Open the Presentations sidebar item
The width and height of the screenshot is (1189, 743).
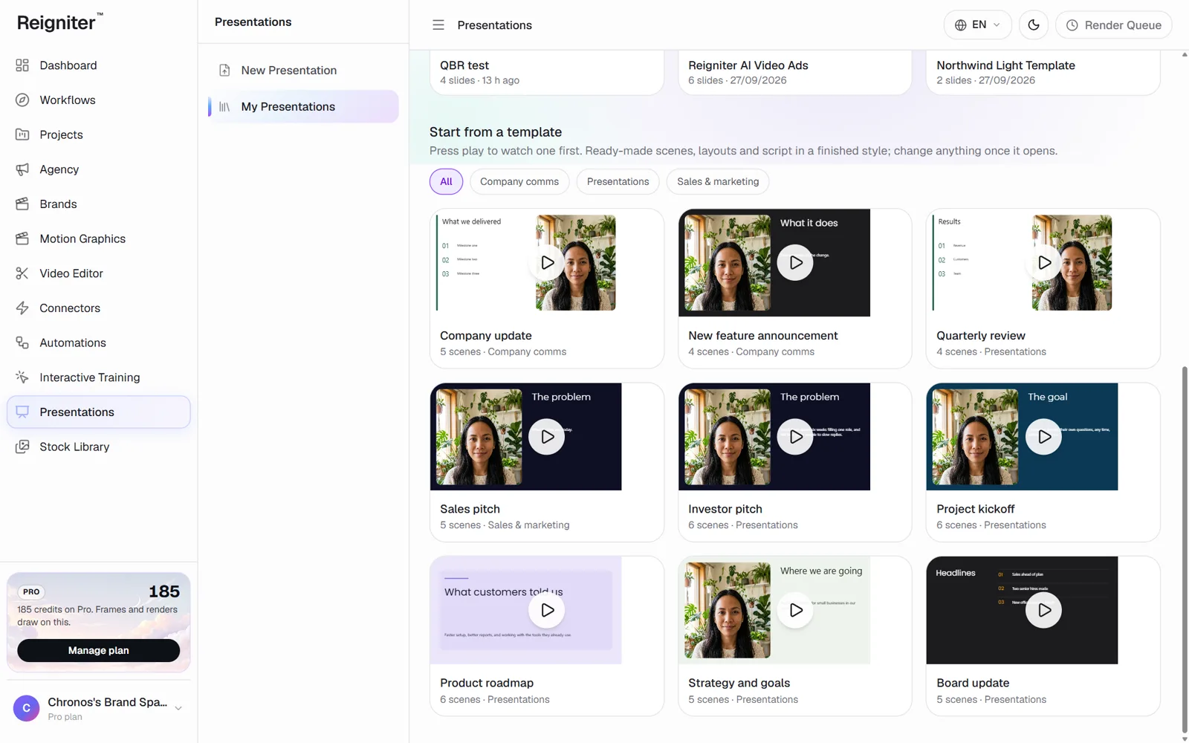pyautogui.click(x=98, y=412)
